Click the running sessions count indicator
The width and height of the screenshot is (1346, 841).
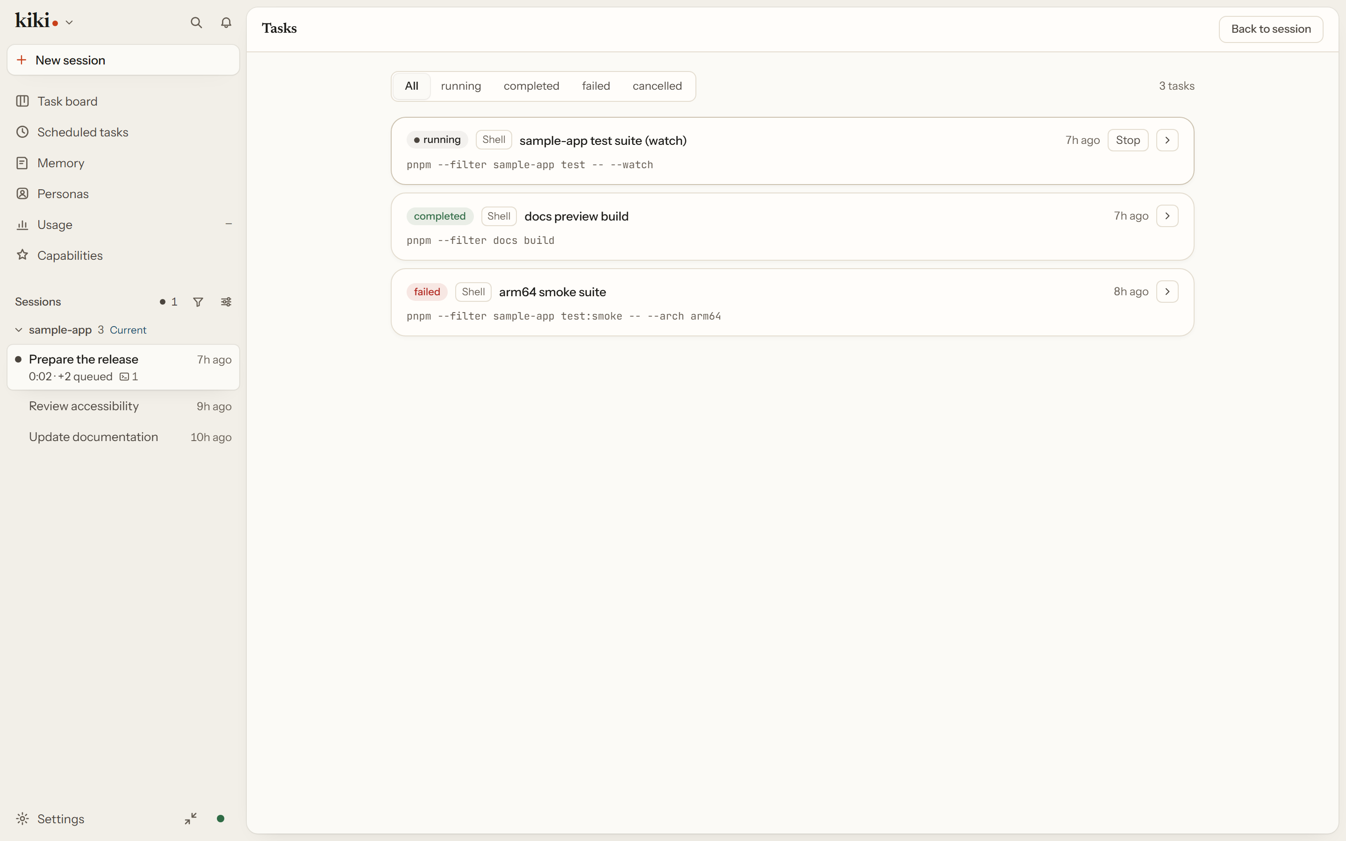(168, 302)
